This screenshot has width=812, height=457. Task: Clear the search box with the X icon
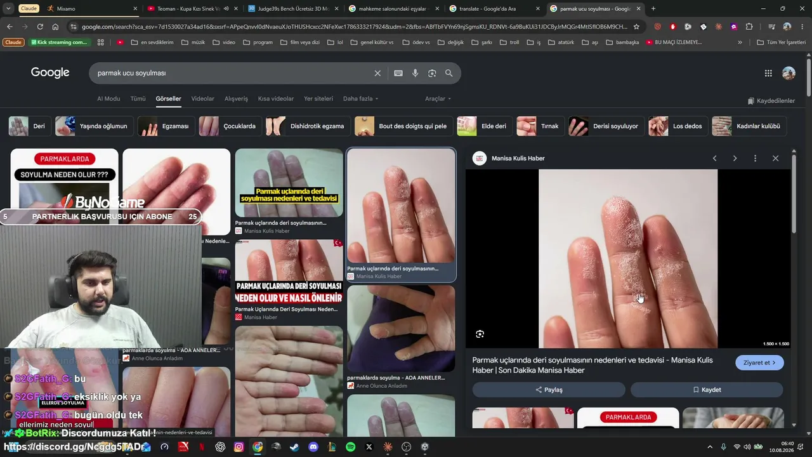click(x=377, y=73)
